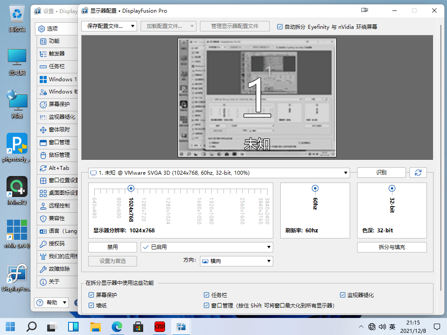Toggle 自动拆分 Eyefinity 与 nVidia checkbox

click(280, 27)
